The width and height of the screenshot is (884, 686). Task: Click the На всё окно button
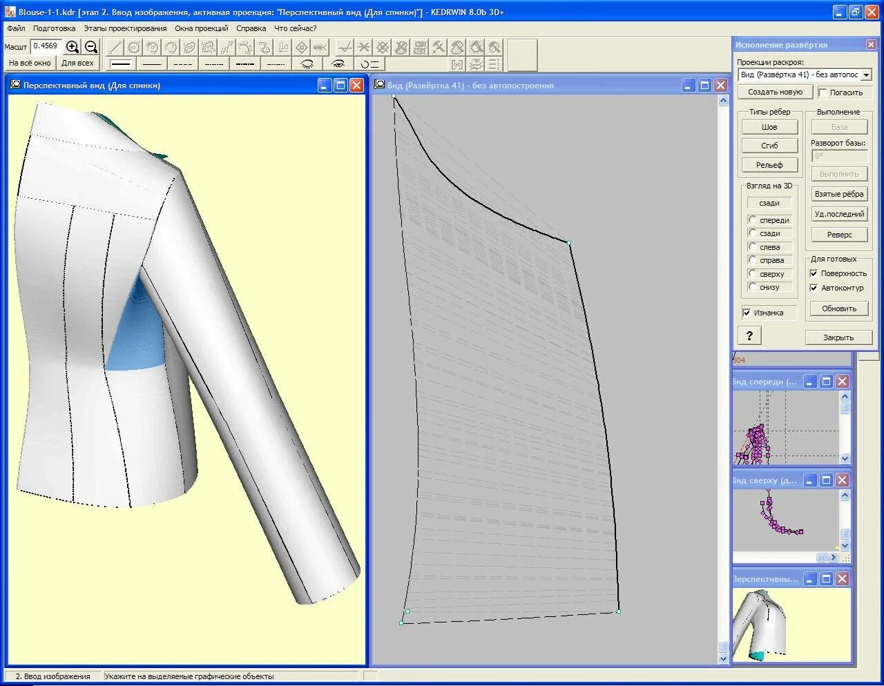[30, 63]
